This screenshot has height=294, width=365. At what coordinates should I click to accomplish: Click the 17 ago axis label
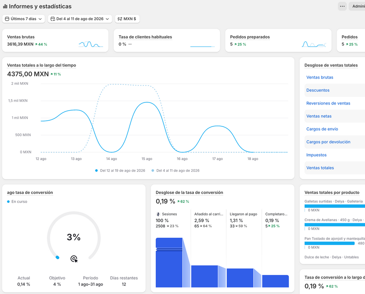click(x=217, y=159)
